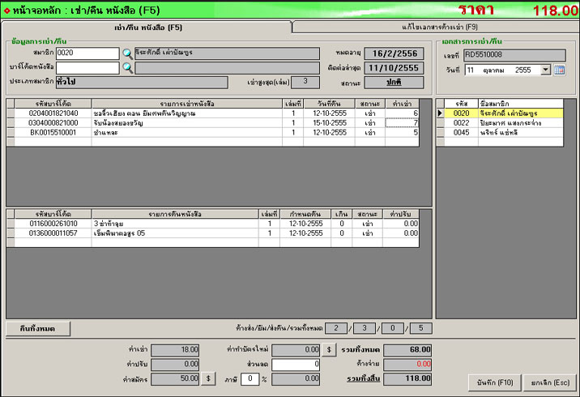
Task: Click the counter box showing 2
Action: (336, 328)
